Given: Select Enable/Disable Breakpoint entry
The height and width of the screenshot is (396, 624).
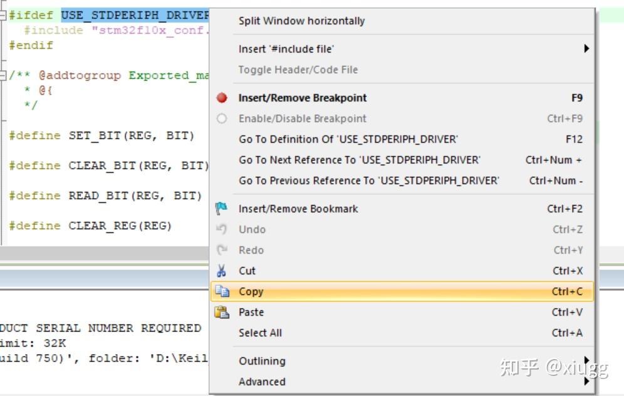Looking at the screenshot, I should [x=402, y=118].
